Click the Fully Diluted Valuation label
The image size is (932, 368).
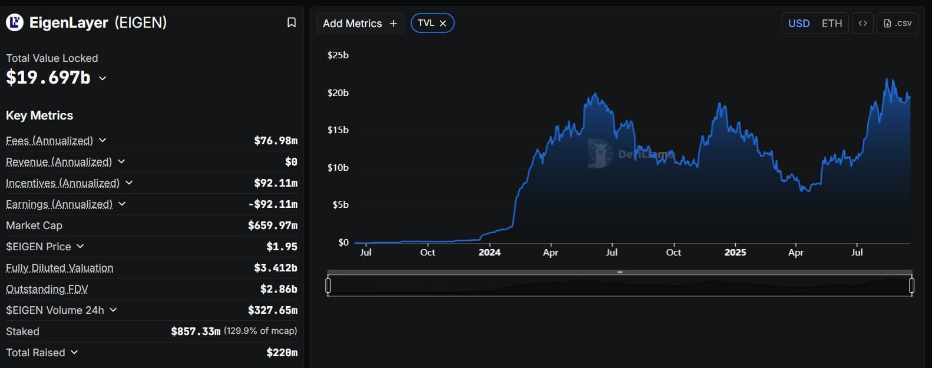pyautogui.click(x=60, y=268)
